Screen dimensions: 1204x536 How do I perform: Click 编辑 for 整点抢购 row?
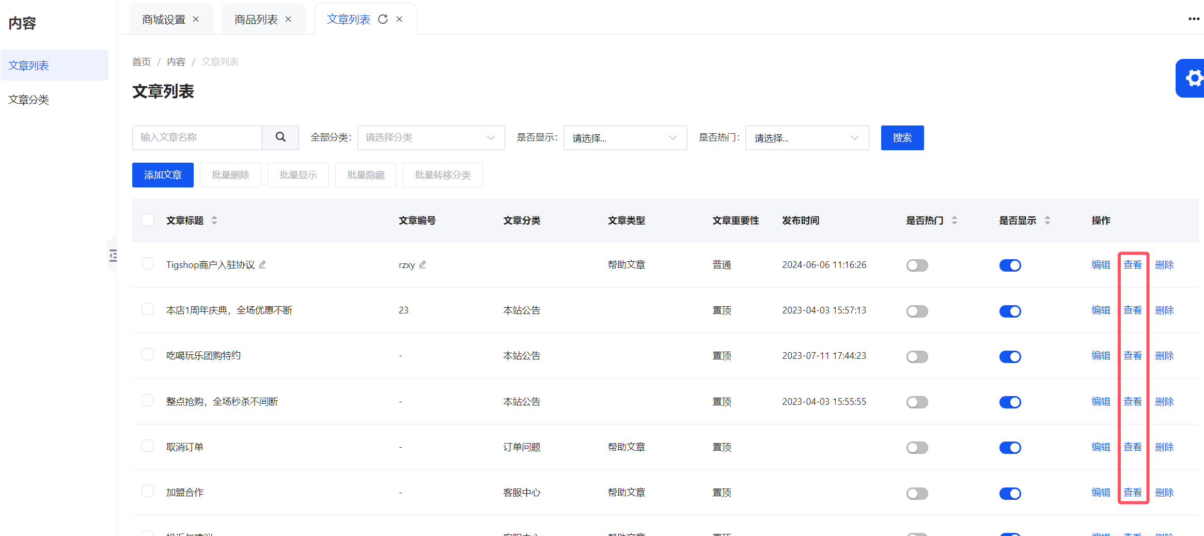pyautogui.click(x=1101, y=402)
